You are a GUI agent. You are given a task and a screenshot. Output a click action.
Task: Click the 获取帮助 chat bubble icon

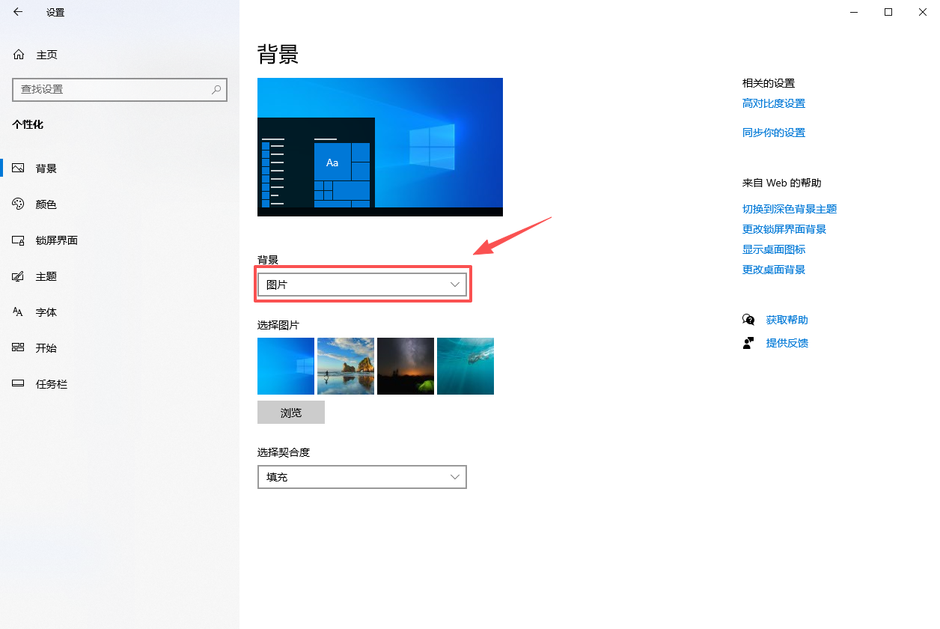pos(748,320)
